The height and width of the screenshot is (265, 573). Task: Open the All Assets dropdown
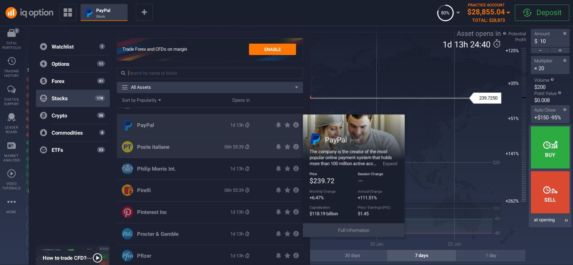pos(210,87)
